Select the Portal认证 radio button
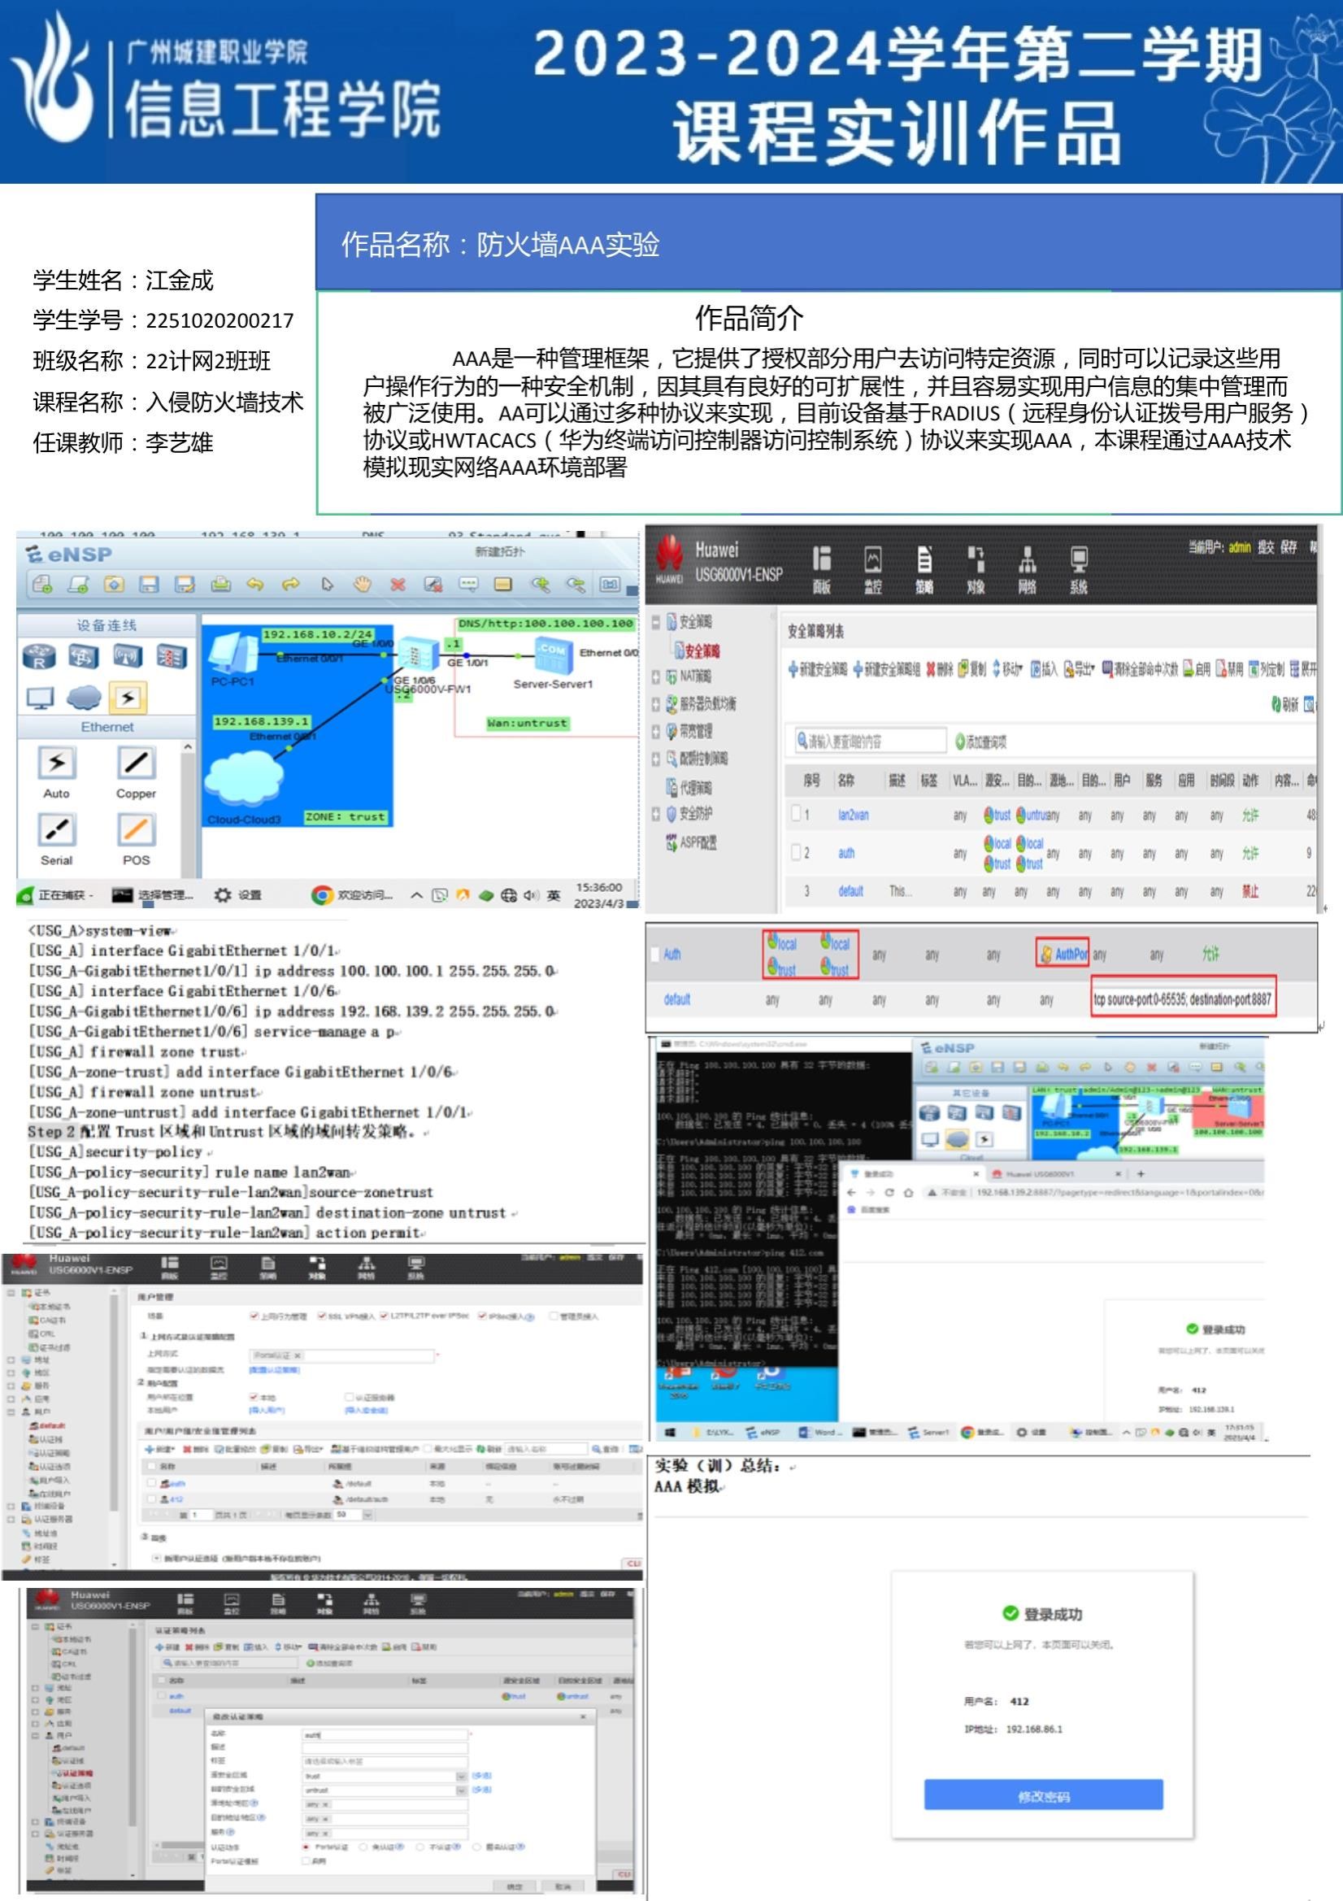Screen dimensions: 1343x1901 306,1847
